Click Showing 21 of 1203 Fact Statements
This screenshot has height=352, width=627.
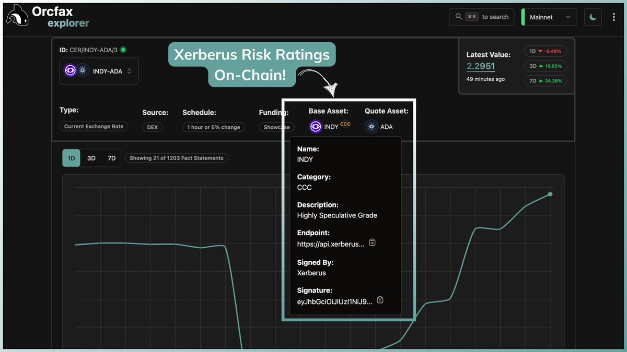177,158
